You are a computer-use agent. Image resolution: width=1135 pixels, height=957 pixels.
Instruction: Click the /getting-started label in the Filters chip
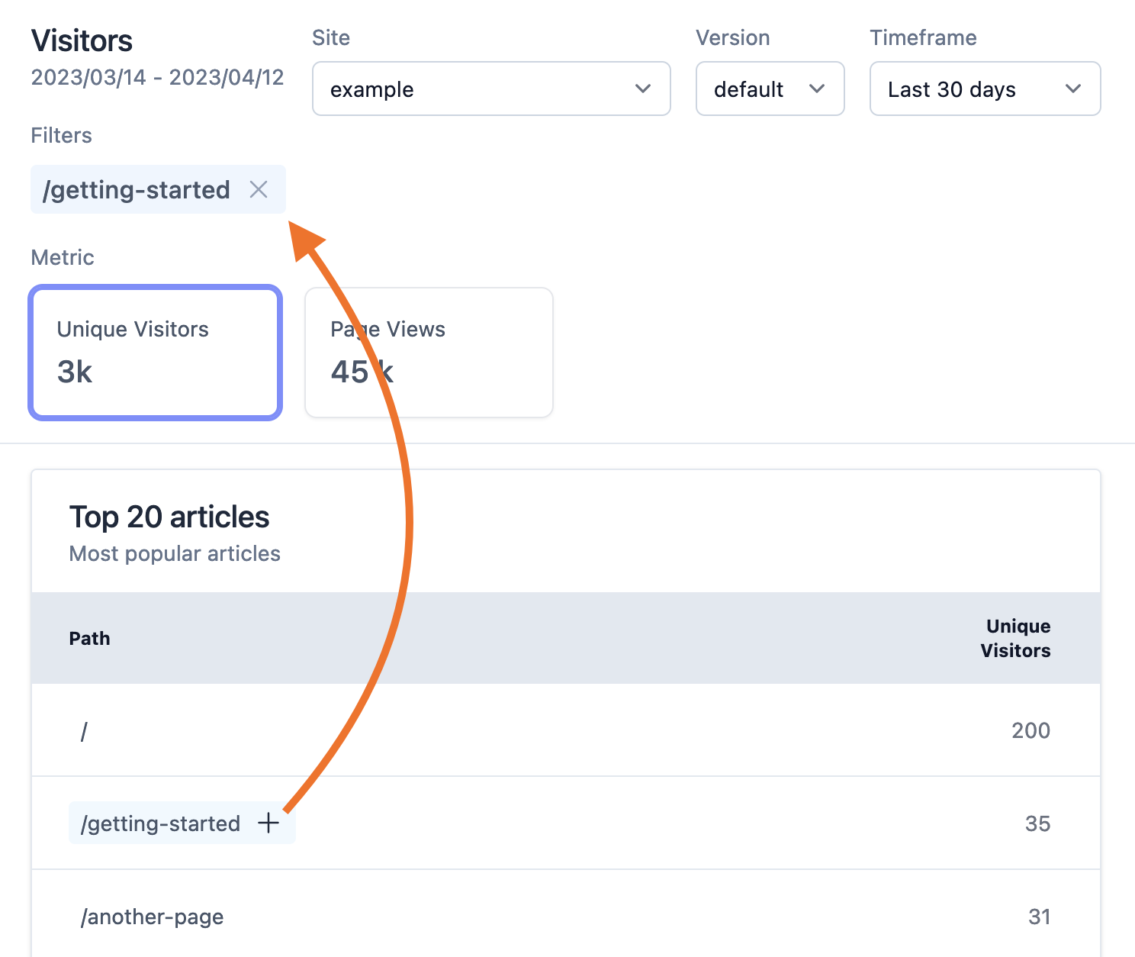pyautogui.click(x=137, y=189)
